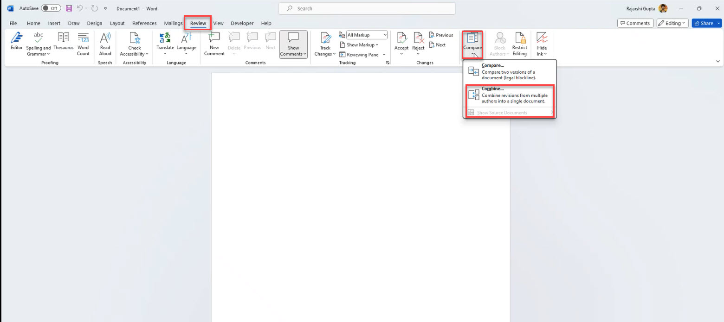Select Compare two versions menu entry
Image resolution: width=724 pixels, height=322 pixels.
[x=509, y=71]
